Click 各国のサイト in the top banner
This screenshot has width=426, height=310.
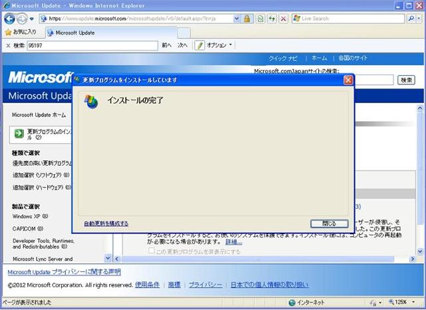click(353, 58)
